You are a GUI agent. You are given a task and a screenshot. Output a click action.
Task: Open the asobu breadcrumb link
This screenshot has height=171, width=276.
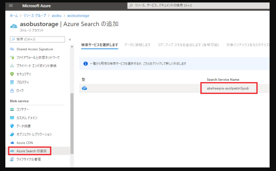click(56, 16)
